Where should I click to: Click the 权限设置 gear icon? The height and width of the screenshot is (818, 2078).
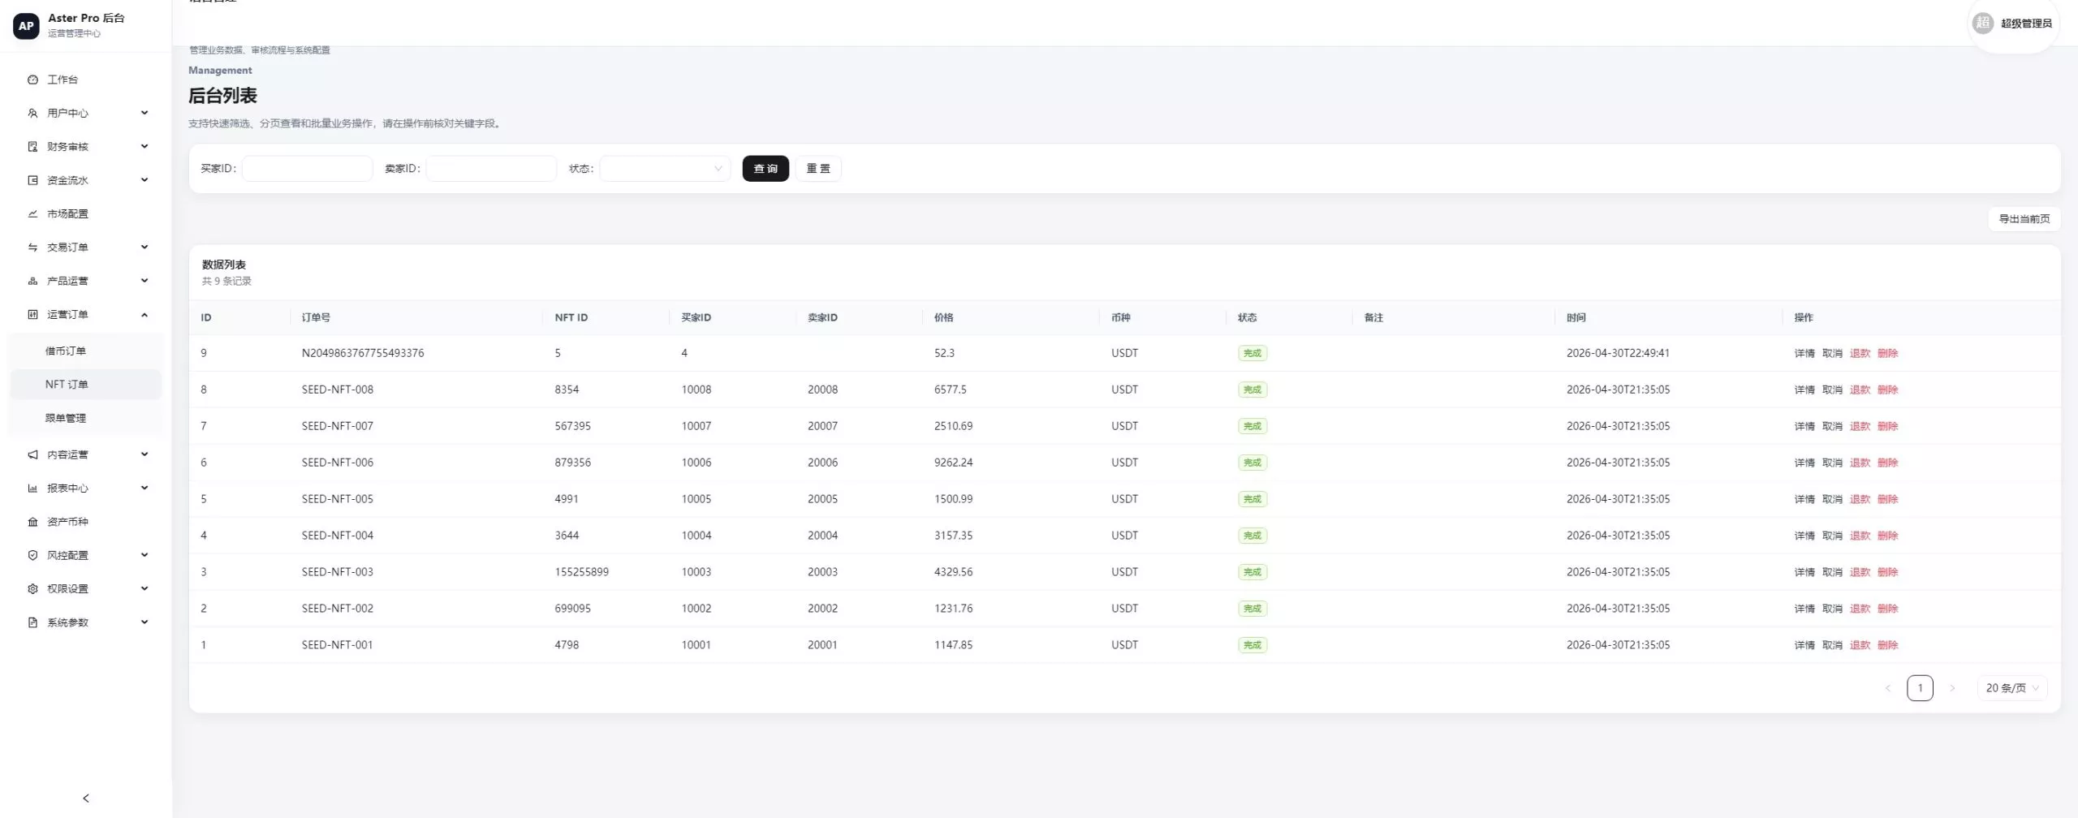coord(32,588)
